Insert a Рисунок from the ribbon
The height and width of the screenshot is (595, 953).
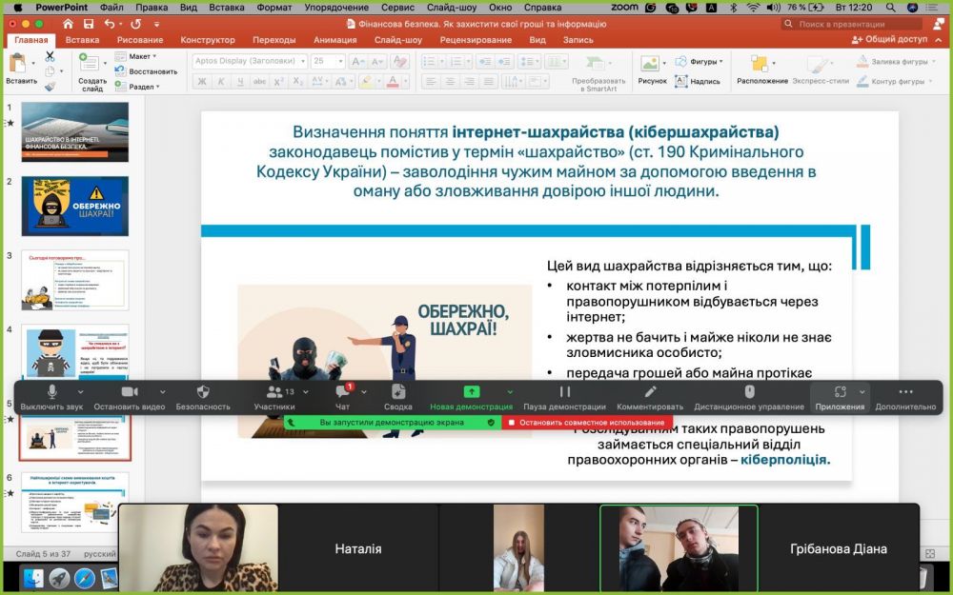(x=652, y=69)
